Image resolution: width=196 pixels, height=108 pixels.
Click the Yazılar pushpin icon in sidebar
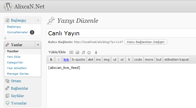pyautogui.click(x=7, y=45)
